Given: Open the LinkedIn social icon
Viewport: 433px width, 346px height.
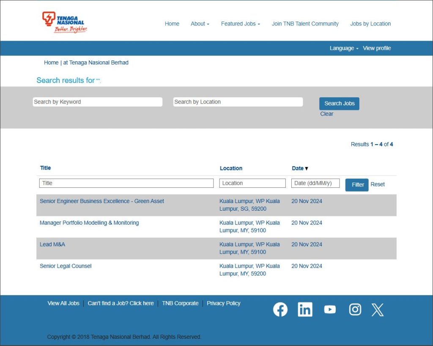Looking at the screenshot, I should 305,310.
